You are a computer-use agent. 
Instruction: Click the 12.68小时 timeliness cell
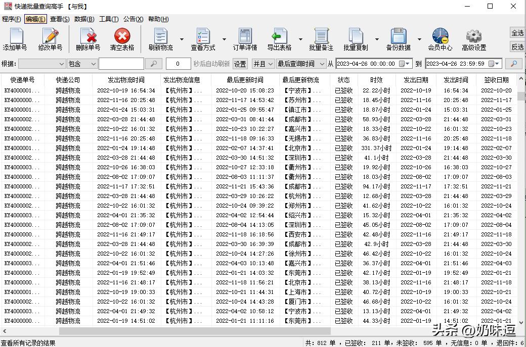pyautogui.click(x=376, y=196)
